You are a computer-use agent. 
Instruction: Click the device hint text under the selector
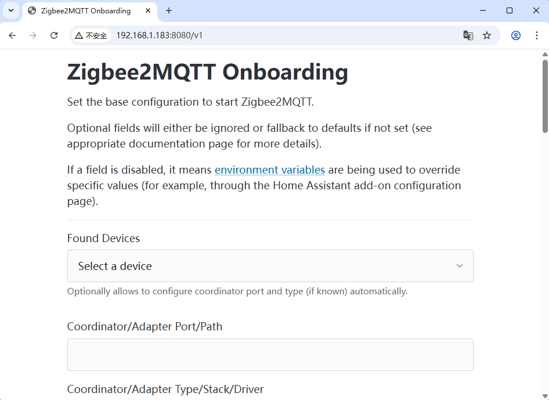[237, 291]
